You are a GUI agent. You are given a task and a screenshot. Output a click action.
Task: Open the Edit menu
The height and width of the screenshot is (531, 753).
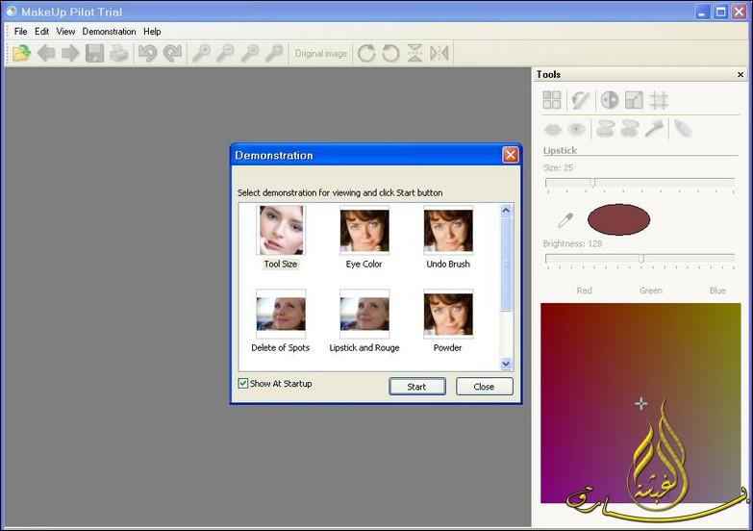pyautogui.click(x=41, y=31)
